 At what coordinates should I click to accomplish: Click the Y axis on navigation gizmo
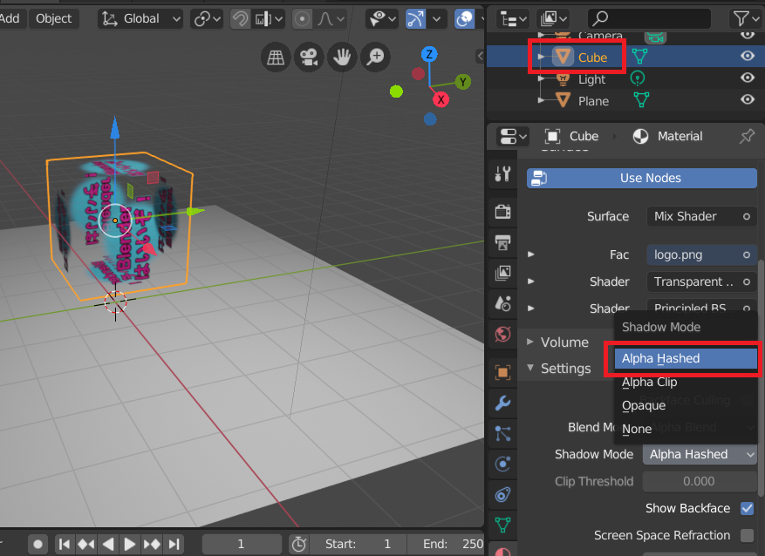(462, 82)
